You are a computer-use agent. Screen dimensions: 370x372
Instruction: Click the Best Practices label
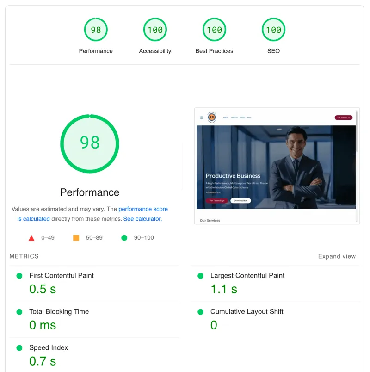(214, 51)
